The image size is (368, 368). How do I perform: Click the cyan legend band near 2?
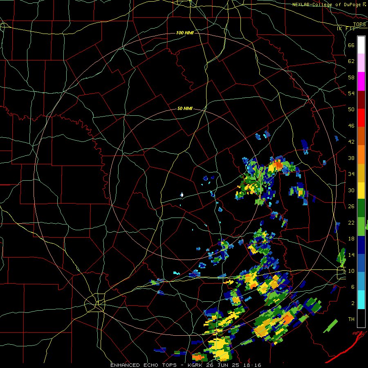tap(361, 300)
